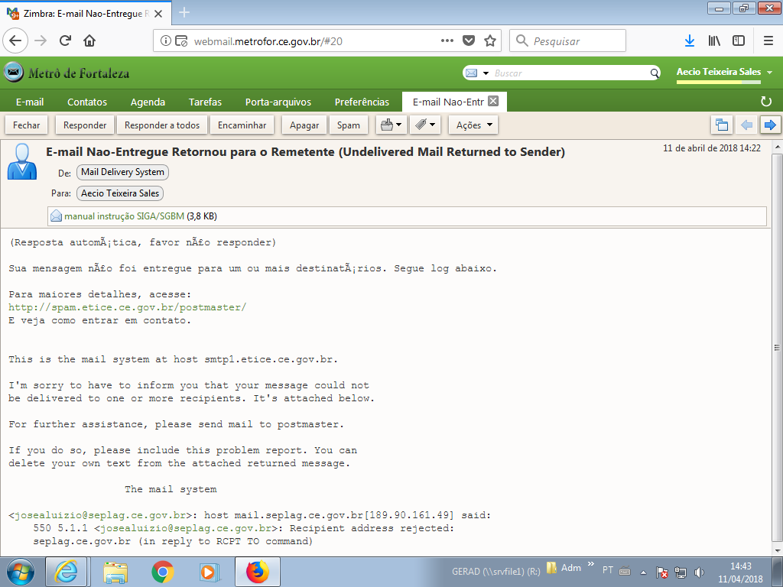
Task: Click Aecio Teixeira Sales recipient bubble
Action: point(120,193)
